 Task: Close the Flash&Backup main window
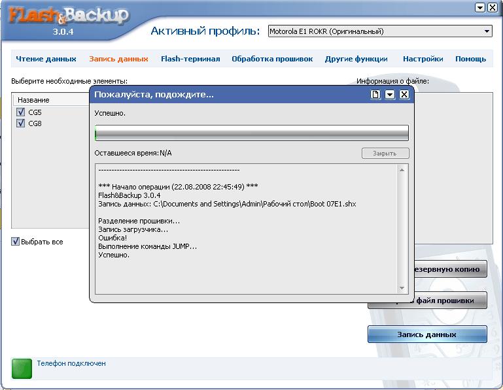[x=493, y=7]
